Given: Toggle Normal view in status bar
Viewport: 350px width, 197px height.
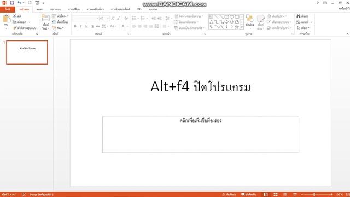Looking at the screenshot, I should pos(266,195).
